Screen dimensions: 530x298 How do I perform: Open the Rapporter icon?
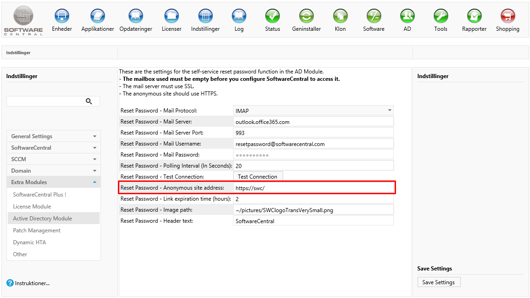(x=474, y=17)
